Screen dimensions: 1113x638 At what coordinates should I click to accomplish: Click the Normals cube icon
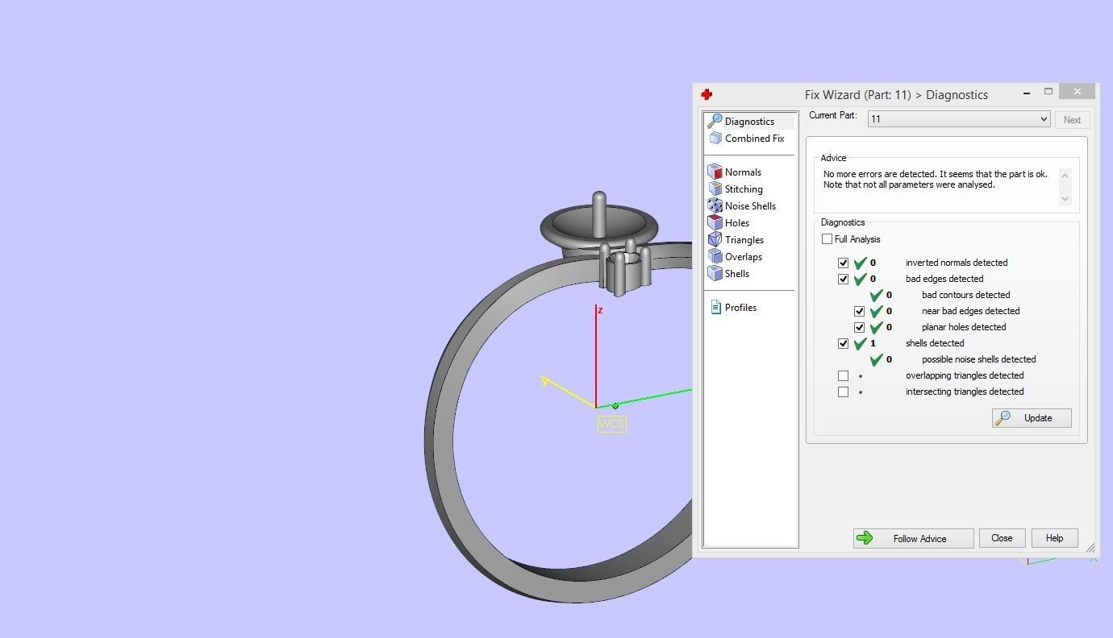(715, 172)
